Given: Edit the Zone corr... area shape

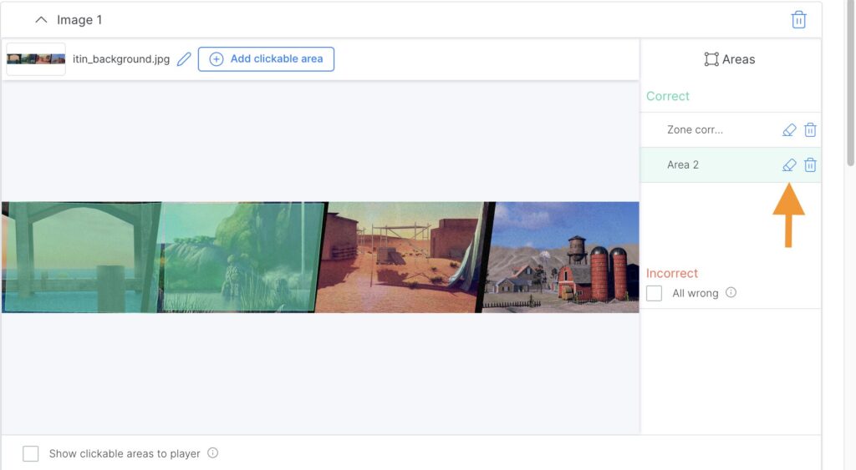Looking at the screenshot, I should click(789, 130).
